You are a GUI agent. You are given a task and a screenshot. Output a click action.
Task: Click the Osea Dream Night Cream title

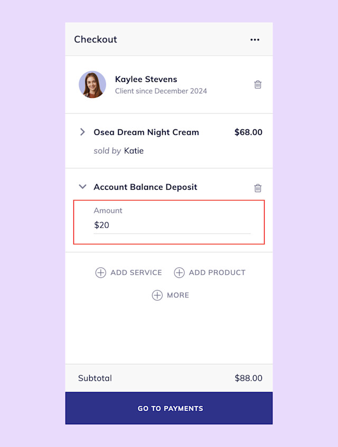tap(146, 132)
